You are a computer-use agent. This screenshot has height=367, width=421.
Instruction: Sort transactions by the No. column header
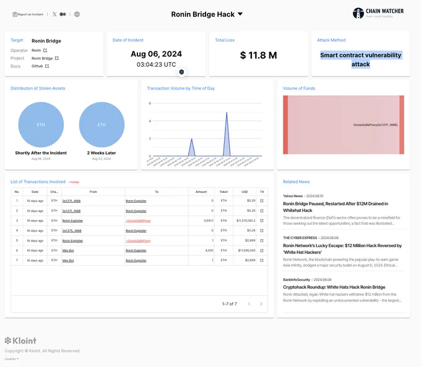17,192
